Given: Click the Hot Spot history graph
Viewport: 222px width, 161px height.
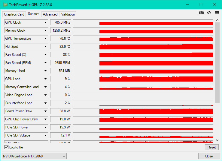Looking at the screenshot, I should [143, 47].
